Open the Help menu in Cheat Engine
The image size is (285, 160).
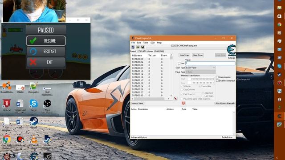point(159,43)
